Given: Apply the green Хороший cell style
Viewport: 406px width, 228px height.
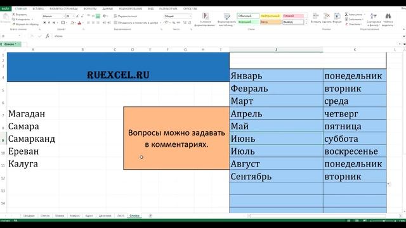Looking at the screenshot, I should coord(248,22).
